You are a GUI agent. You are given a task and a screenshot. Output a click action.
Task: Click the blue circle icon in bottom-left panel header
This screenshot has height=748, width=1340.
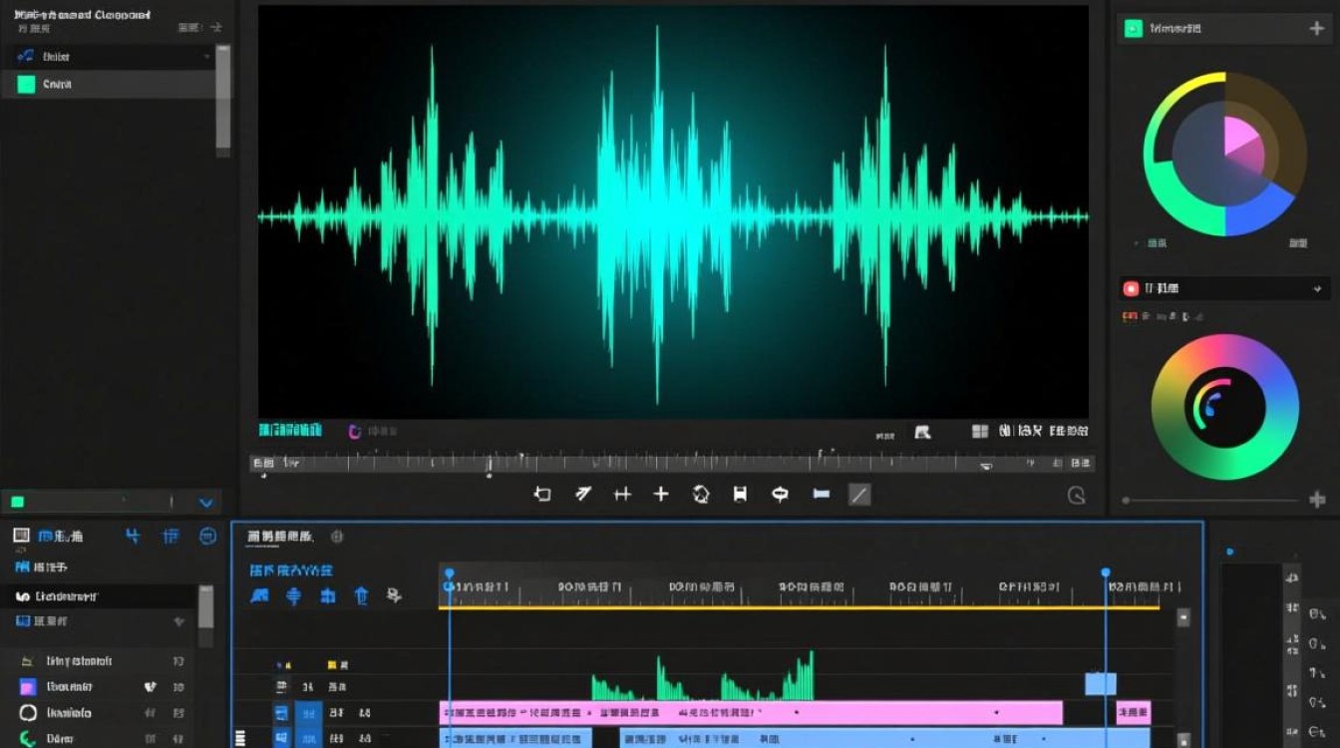(x=207, y=537)
